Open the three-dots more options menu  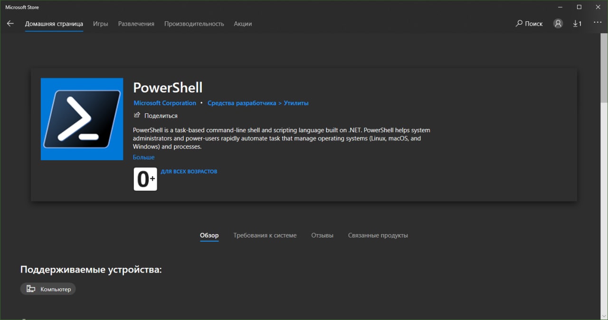point(597,23)
